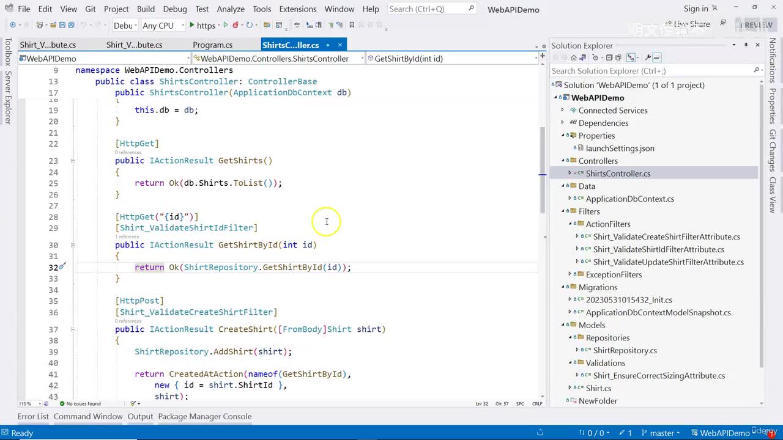Switch to the Program.cs tab

pyautogui.click(x=212, y=45)
